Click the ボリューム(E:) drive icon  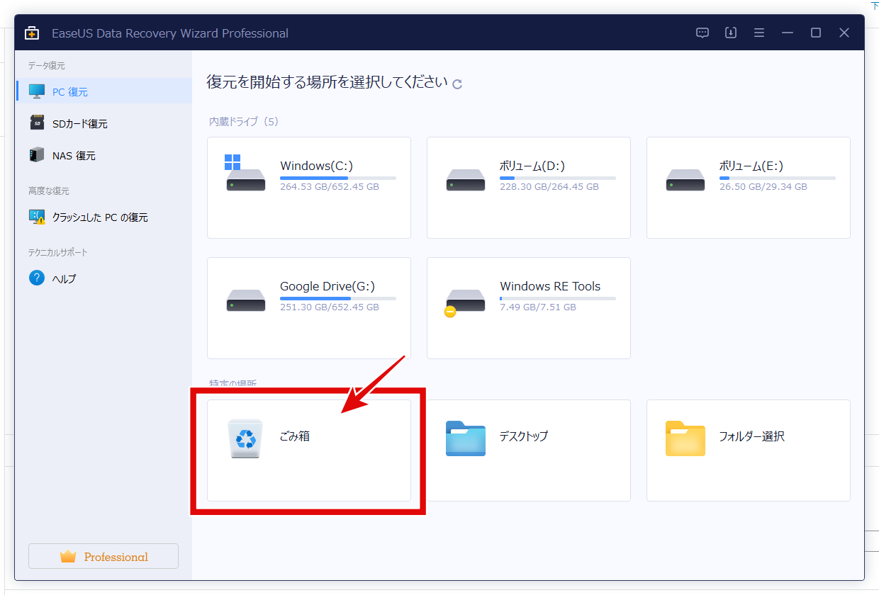(685, 180)
